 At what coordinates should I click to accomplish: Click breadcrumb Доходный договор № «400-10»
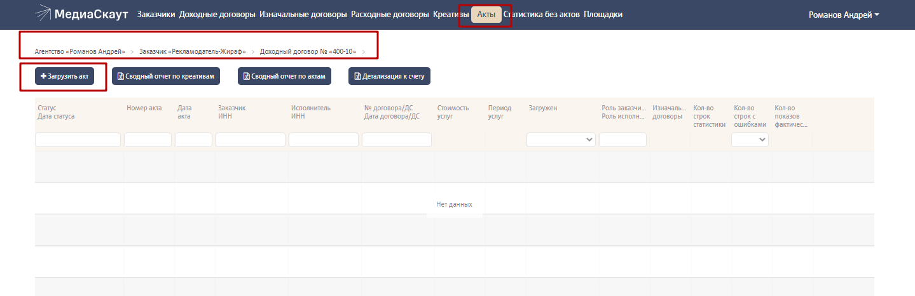point(308,51)
